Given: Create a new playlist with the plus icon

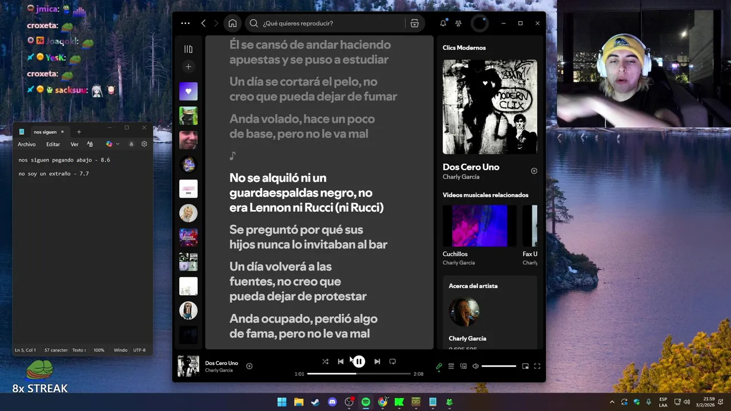Looking at the screenshot, I should click(188, 67).
